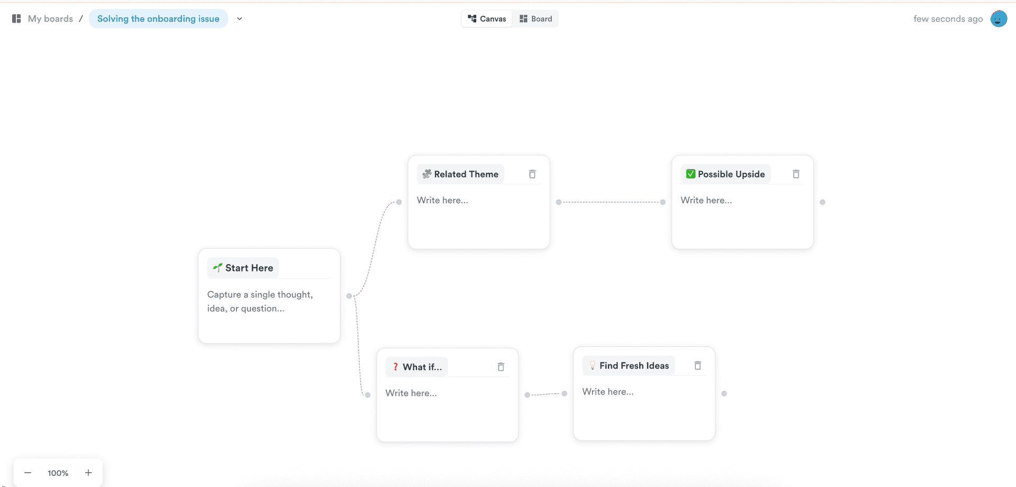This screenshot has width=1016, height=487.
Task: Click the Related Theme right connector dot
Action: pyautogui.click(x=558, y=202)
